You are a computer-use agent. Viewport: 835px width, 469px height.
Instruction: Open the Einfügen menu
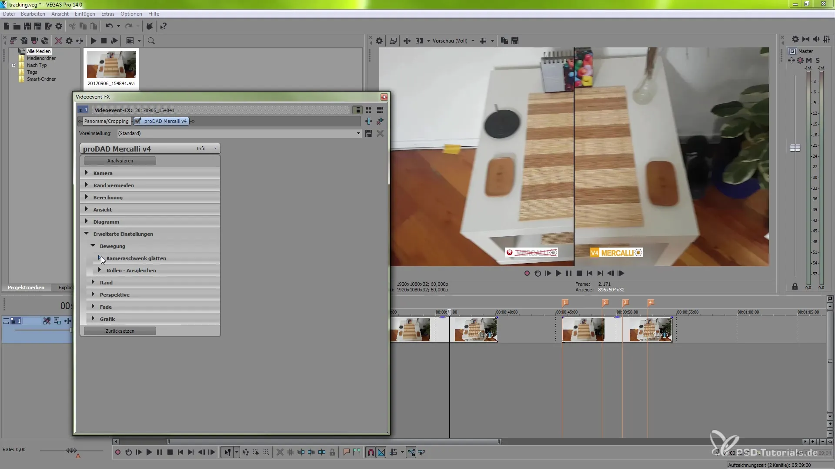85,14
